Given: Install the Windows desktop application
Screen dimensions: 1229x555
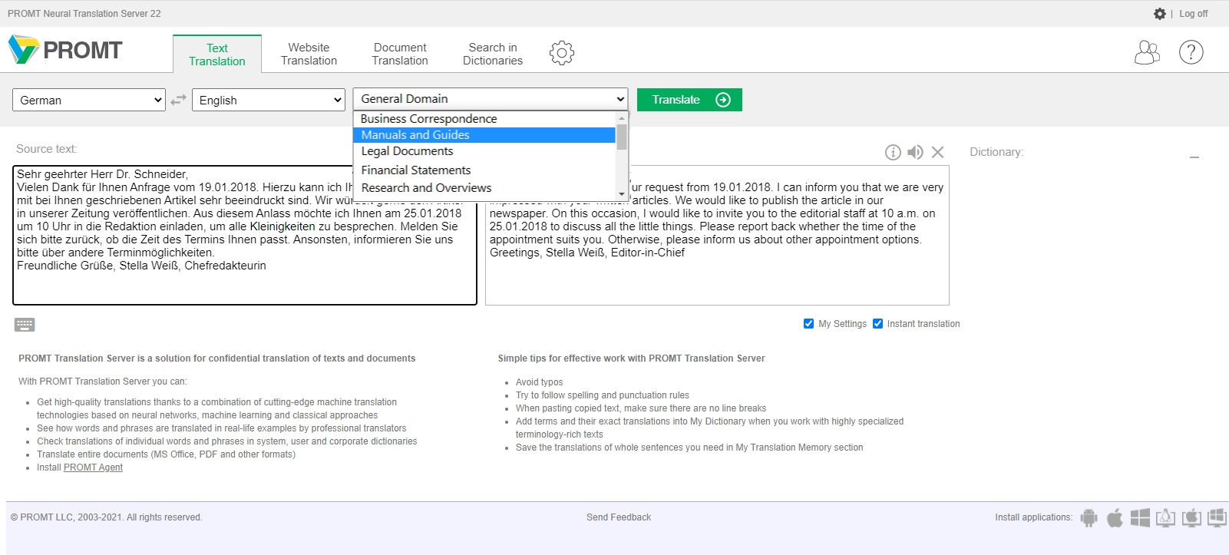Looking at the screenshot, I should 1217,518.
